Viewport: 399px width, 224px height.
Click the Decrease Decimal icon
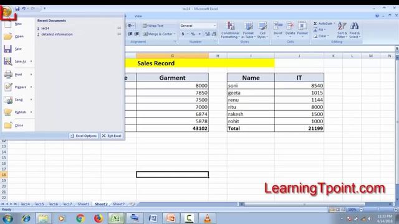point(214,34)
